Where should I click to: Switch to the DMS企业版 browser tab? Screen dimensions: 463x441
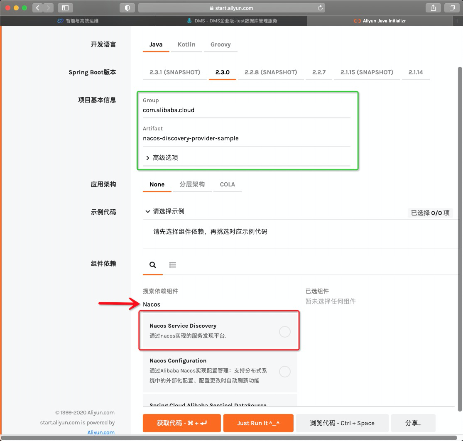232,21
